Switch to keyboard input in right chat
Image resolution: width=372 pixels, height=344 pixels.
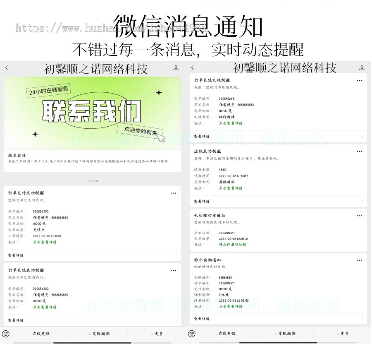192,334
